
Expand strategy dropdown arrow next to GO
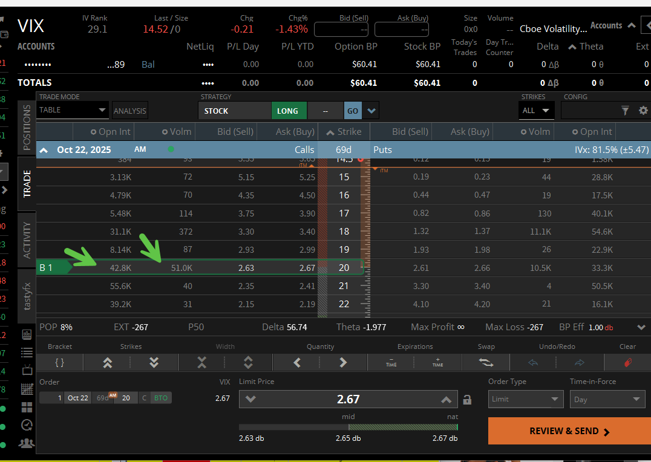[x=371, y=111]
